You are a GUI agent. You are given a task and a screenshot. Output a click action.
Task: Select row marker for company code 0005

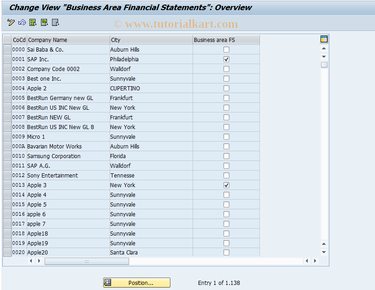point(7,98)
